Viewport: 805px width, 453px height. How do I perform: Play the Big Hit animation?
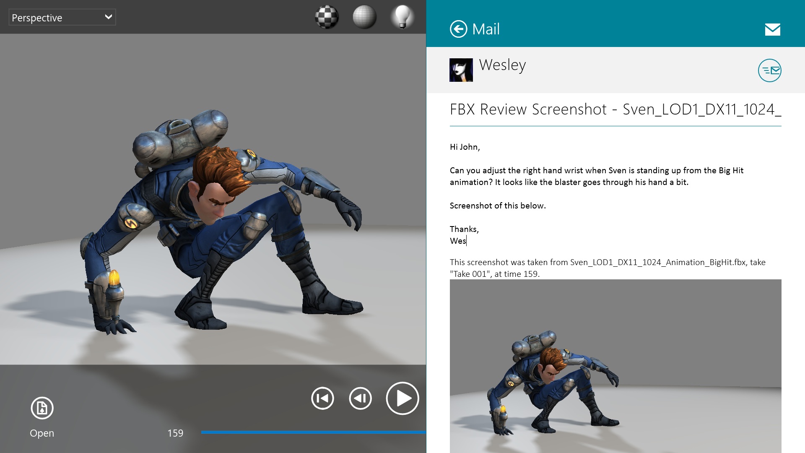click(x=402, y=398)
